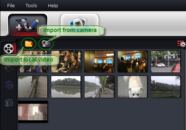Screen dimensions: 186x130
Task: Select the lake with tree reflection clip
Action: [x=66, y=87]
